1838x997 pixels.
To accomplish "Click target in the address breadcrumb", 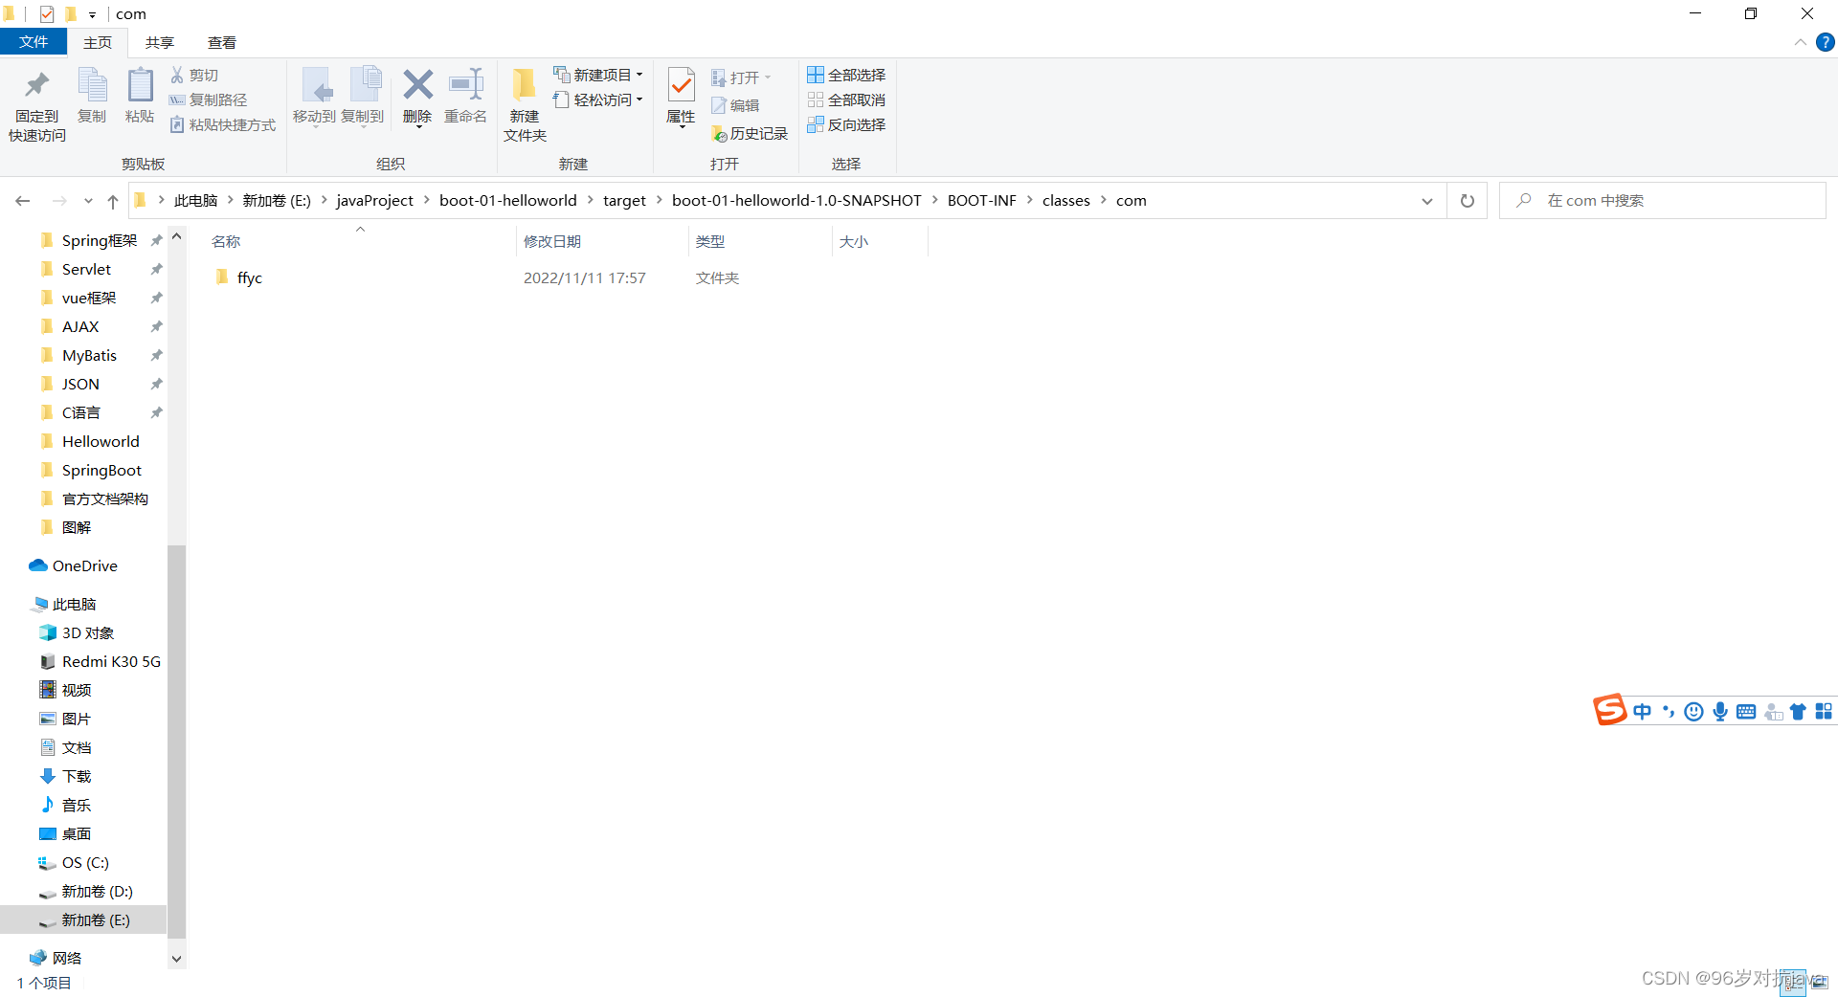I will click(624, 201).
